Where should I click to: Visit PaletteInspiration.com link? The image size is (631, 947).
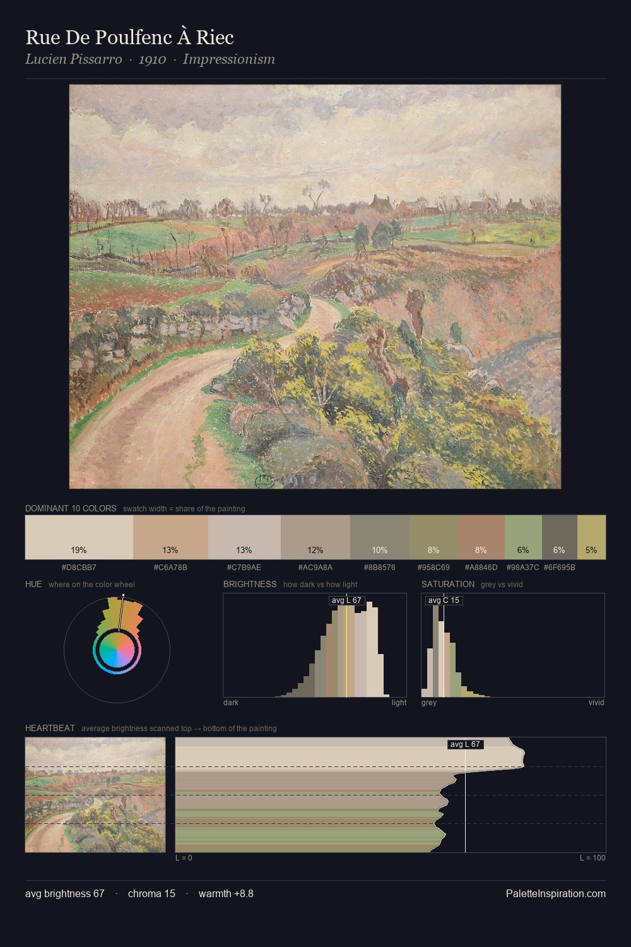[556, 893]
